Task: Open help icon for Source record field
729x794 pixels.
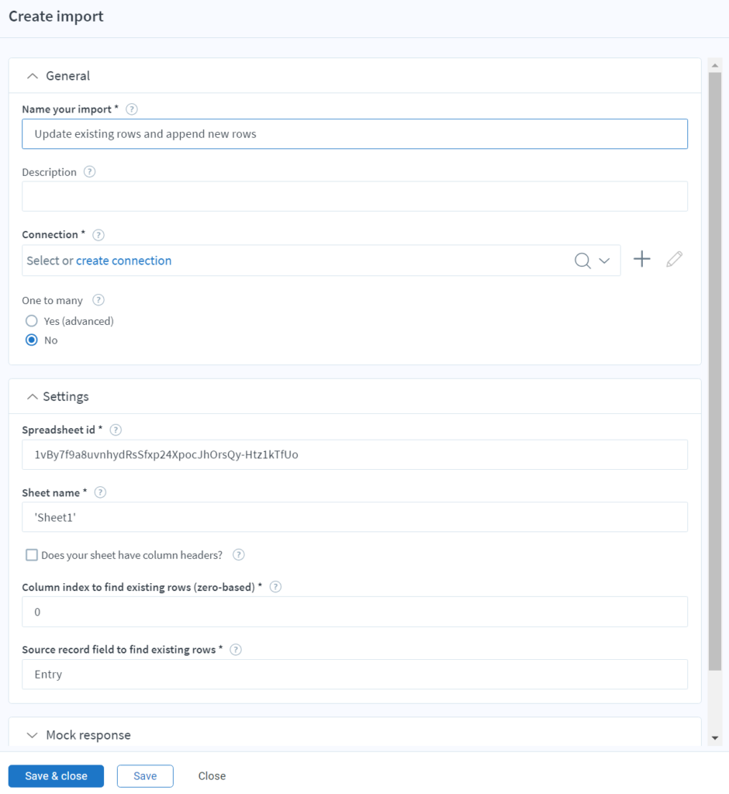Action: (x=236, y=650)
